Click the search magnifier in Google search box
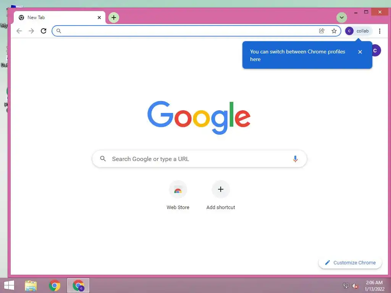391x293 pixels. tap(103, 158)
